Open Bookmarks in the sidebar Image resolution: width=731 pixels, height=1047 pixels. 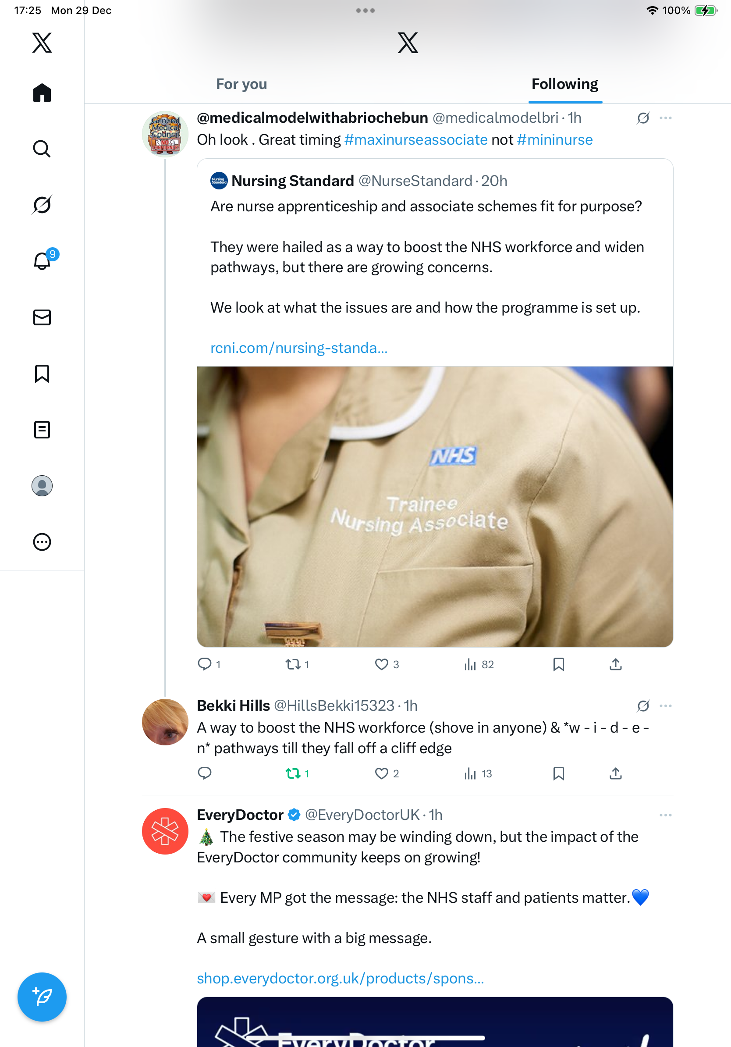coord(42,374)
